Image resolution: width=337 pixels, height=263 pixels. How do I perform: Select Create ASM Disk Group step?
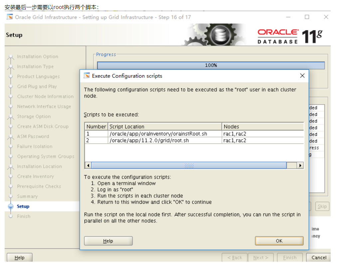[x=43, y=127]
